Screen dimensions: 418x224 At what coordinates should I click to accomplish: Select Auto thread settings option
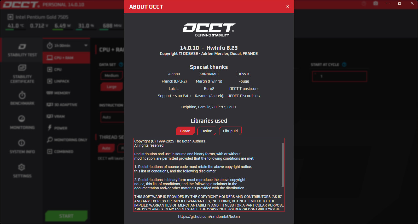point(106,148)
